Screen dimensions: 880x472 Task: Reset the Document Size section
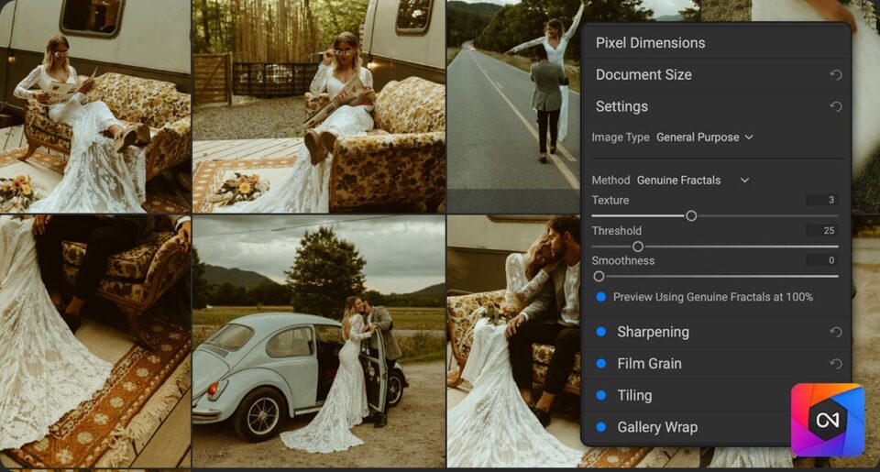point(835,75)
